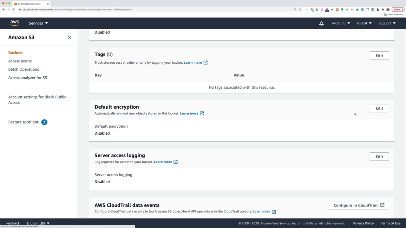This screenshot has height=228, width=406.
Task: Close the Amazon S3 sidebar panel
Action: (69, 37)
